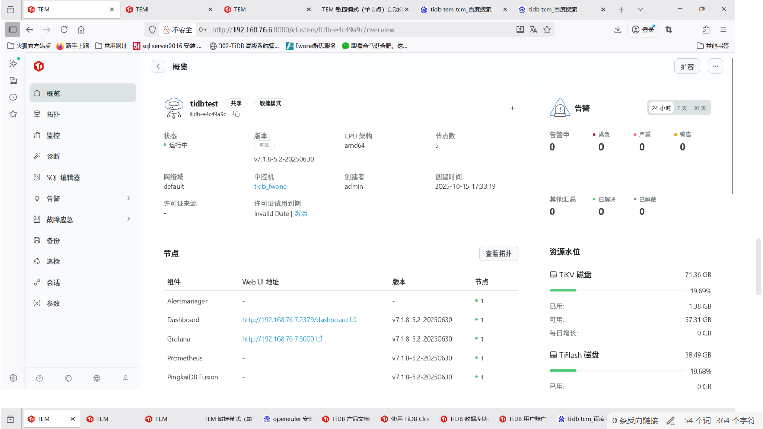The image size is (763, 429).
Task: Open the more options ellipsis button
Action: pos(715,67)
